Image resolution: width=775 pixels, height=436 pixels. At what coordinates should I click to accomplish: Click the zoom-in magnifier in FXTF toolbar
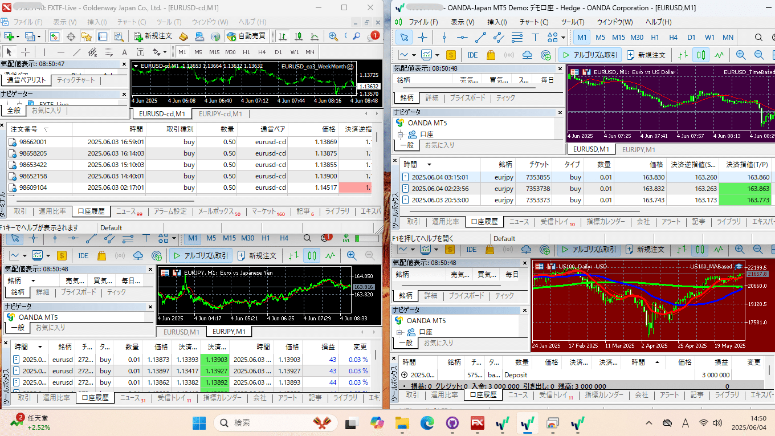point(334,36)
